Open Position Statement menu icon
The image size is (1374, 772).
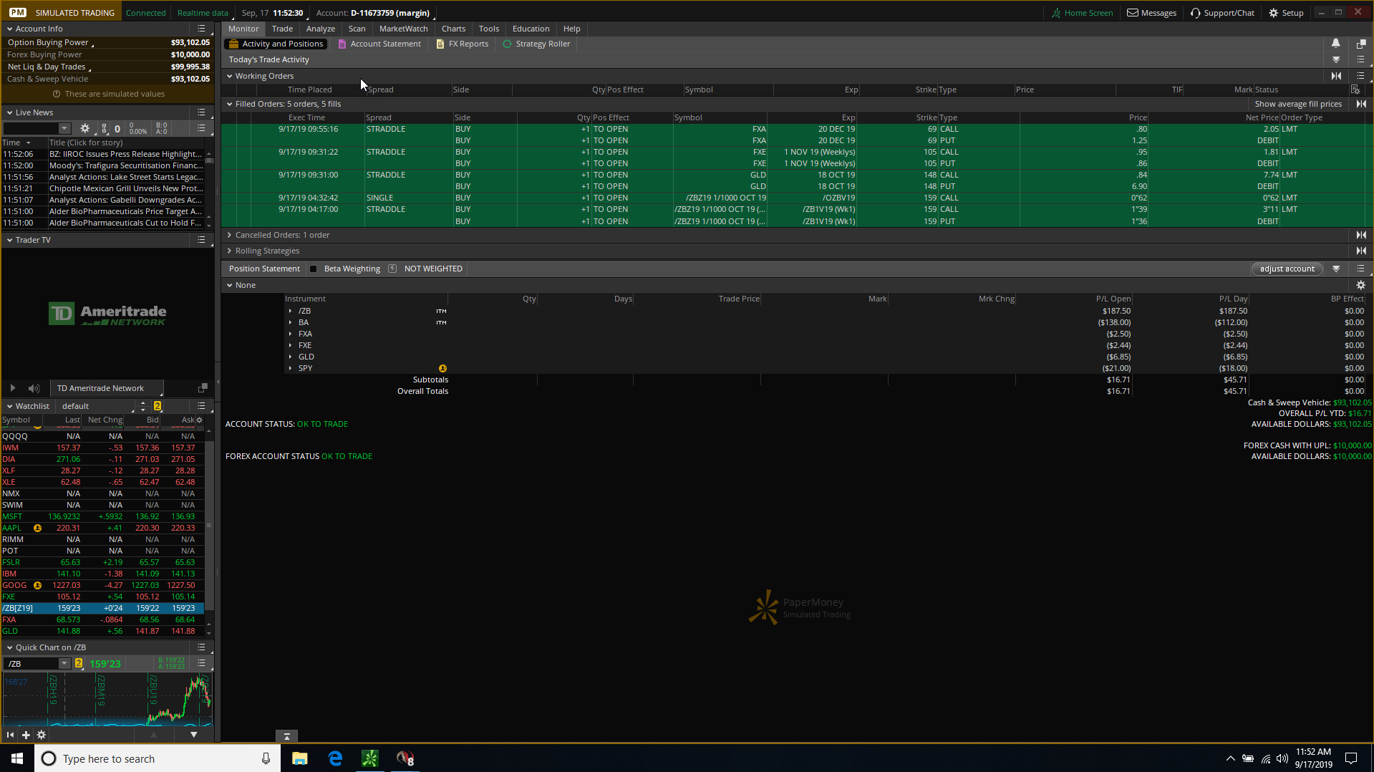tap(1360, 269)
